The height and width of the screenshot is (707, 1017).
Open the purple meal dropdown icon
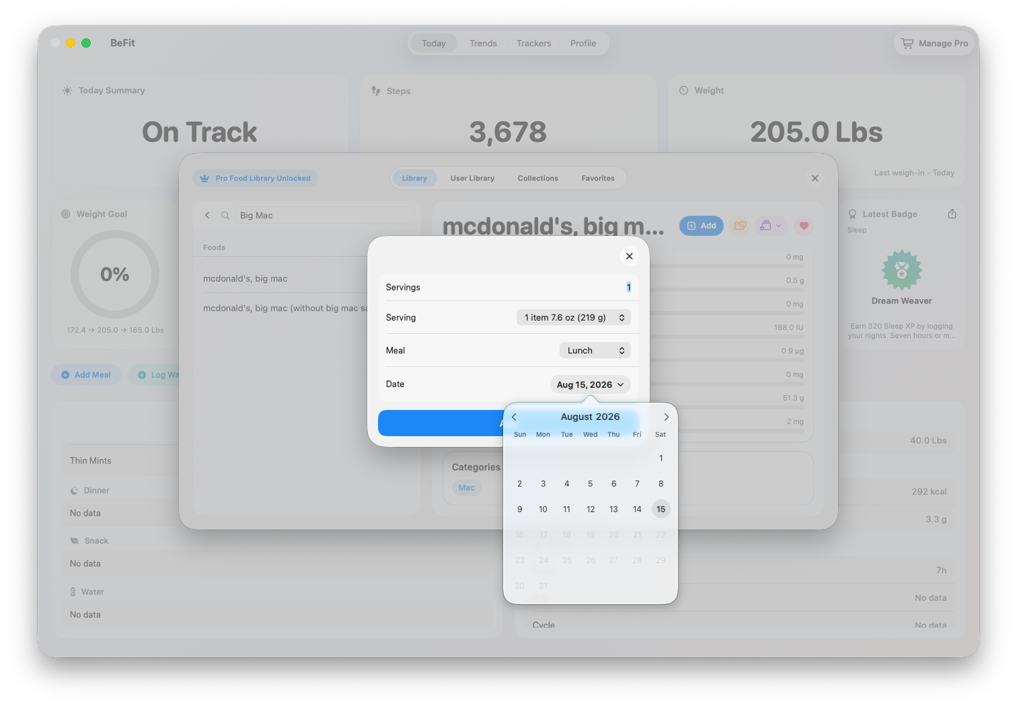coord(771,226)
